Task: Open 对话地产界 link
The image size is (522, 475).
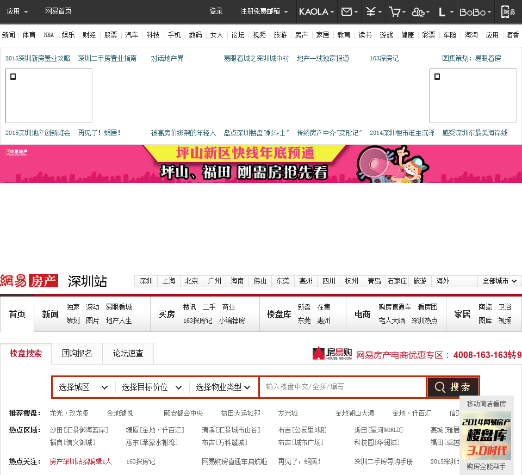Action: [167, 58]
